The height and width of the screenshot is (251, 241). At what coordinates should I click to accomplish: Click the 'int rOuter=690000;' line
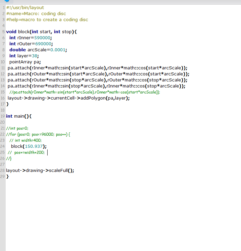click(31, 44)
